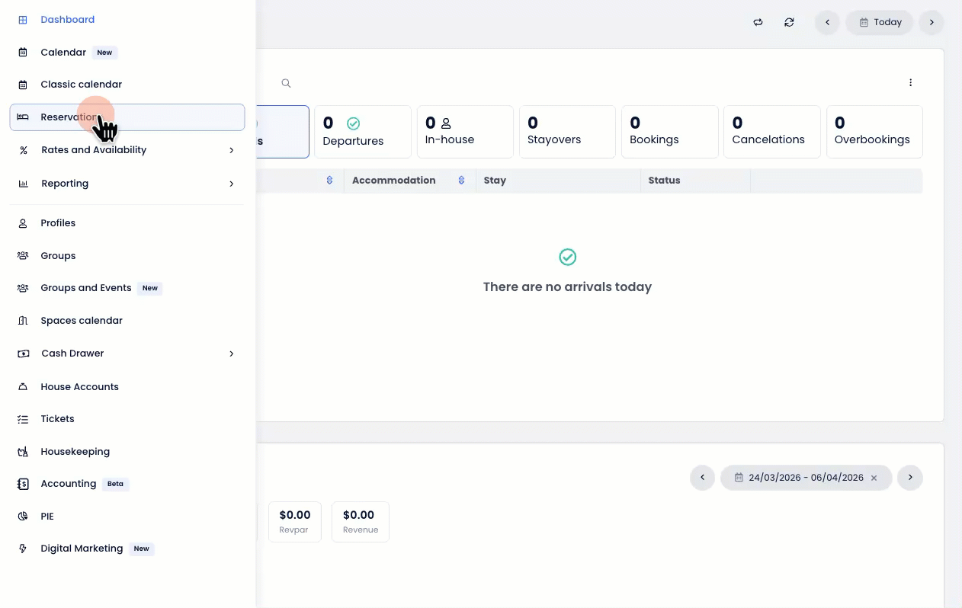Click the search magnifier icon

tap(286, 83)
